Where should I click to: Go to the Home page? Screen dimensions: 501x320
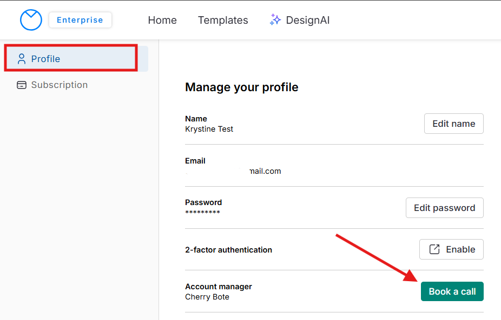162,20
